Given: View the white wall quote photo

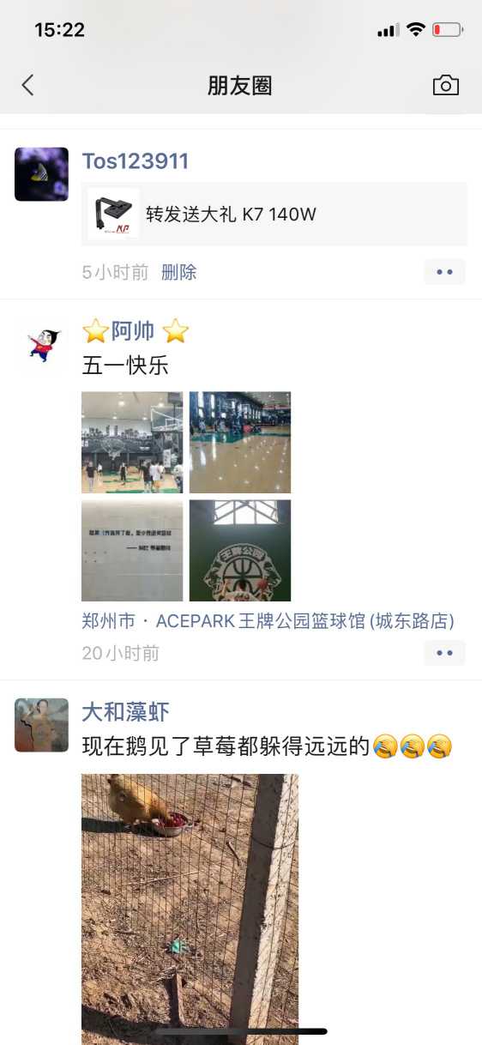Looking at the screenshot, I should click(132, 551).
